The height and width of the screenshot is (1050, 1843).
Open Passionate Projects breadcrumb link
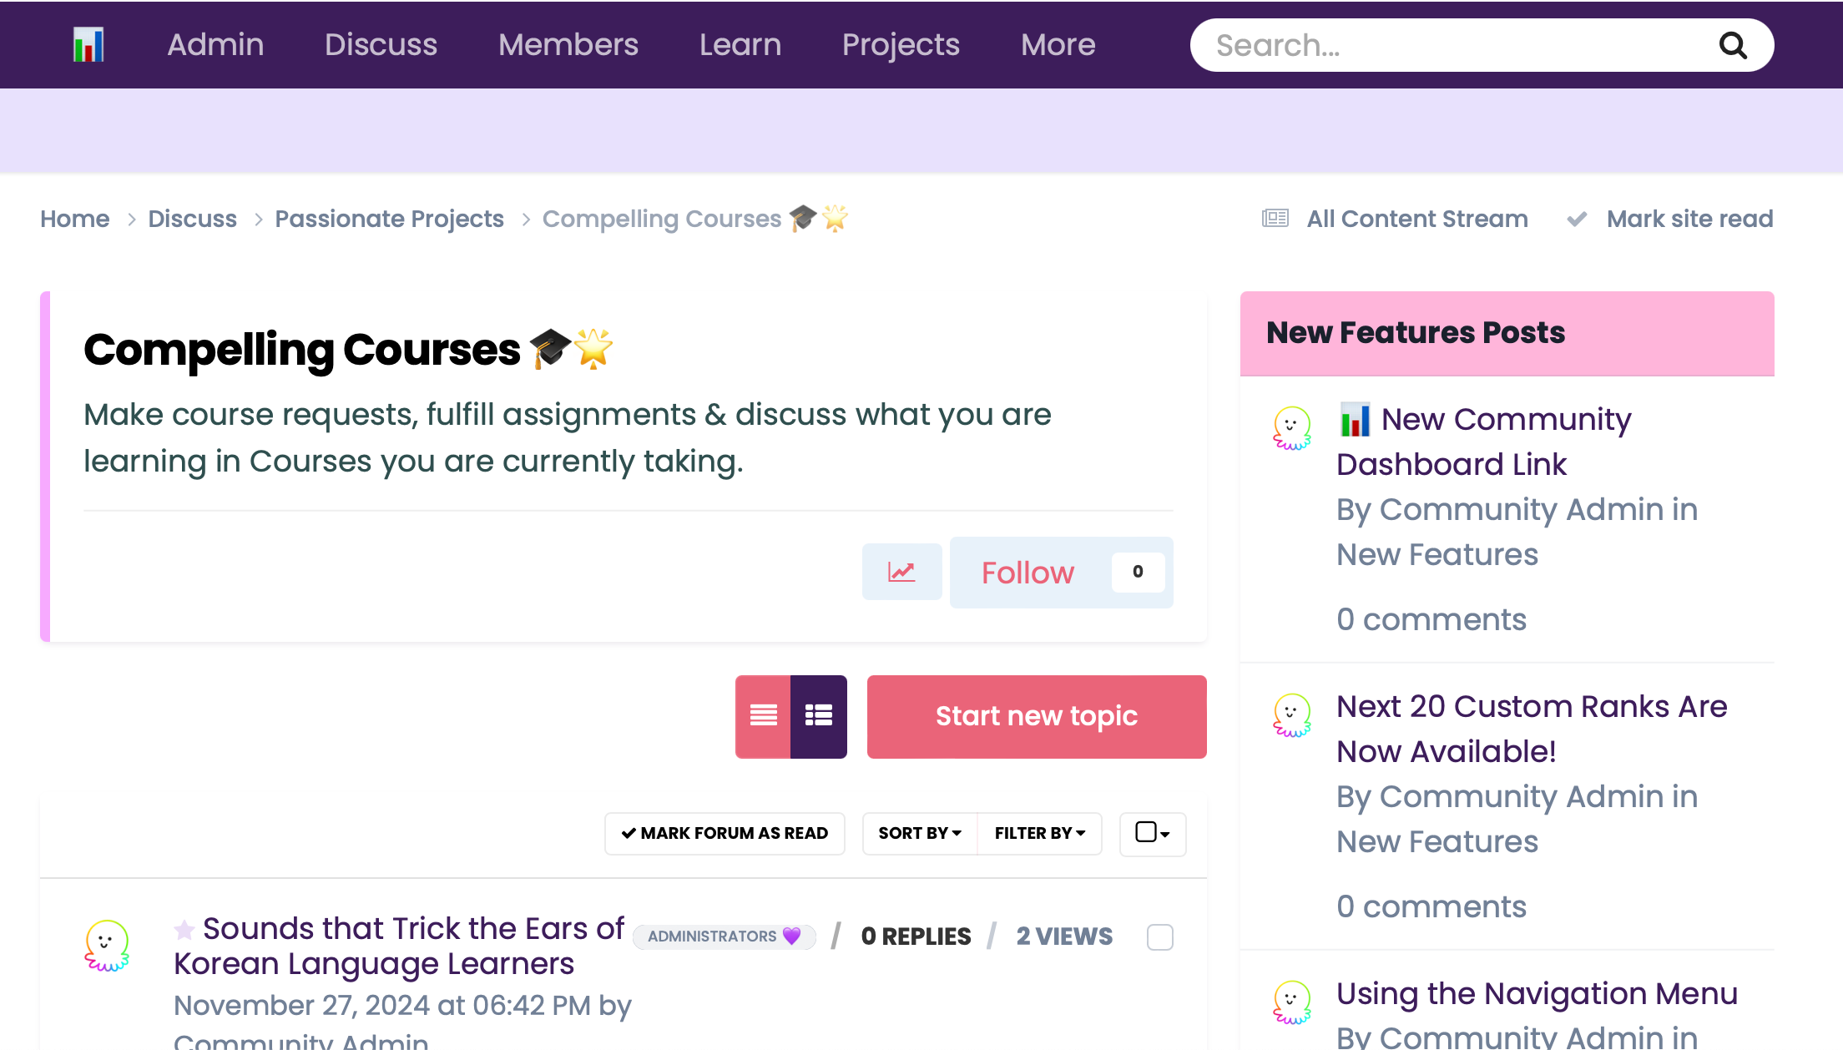[x=389, y=219]
